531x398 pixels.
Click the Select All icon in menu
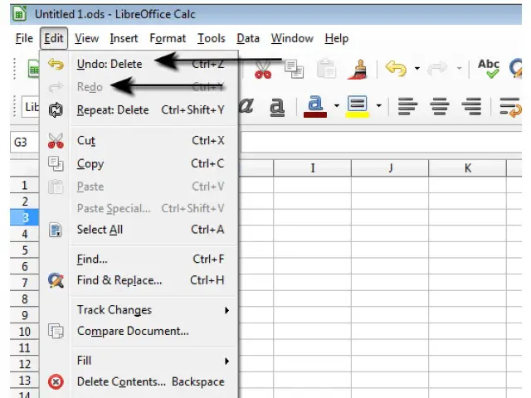[x=56, y=230]
